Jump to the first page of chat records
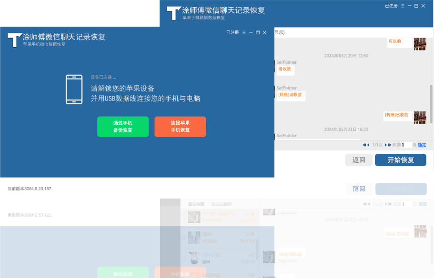This screenshot has height=278, width=434. pyautogui.click(x=364, y=145)
